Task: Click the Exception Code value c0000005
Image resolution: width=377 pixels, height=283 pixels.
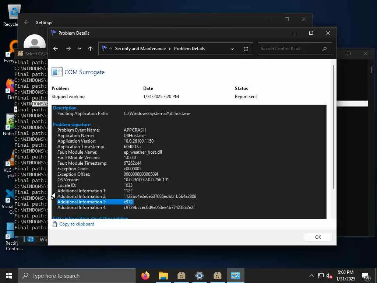Action: click(x=133, y=169)
